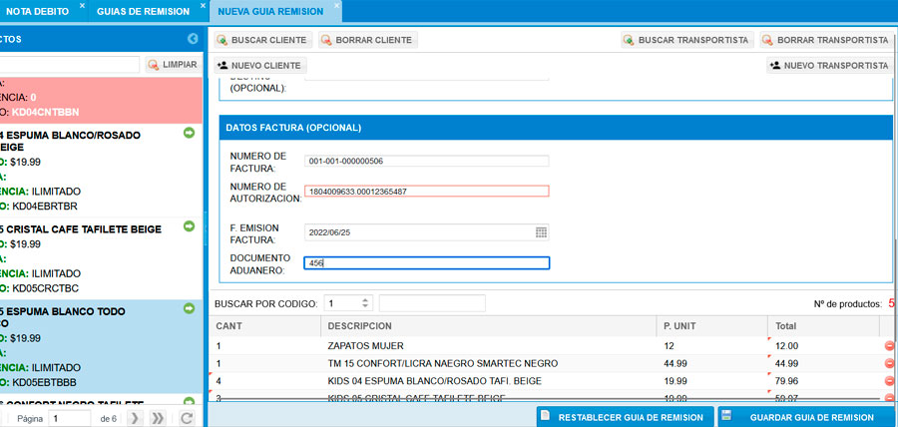Focus the NUMERO DE AUTORIZACION field
The width and height of the screenshot is (898, 427).
[427, 191]
